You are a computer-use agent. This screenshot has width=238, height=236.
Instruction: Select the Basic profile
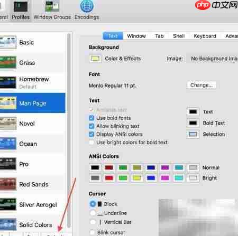(x=33, y=42)
